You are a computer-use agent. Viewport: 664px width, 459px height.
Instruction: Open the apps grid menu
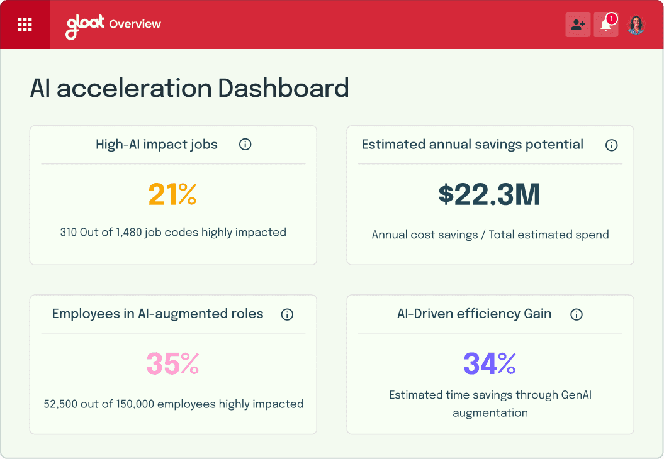[25, 25]
